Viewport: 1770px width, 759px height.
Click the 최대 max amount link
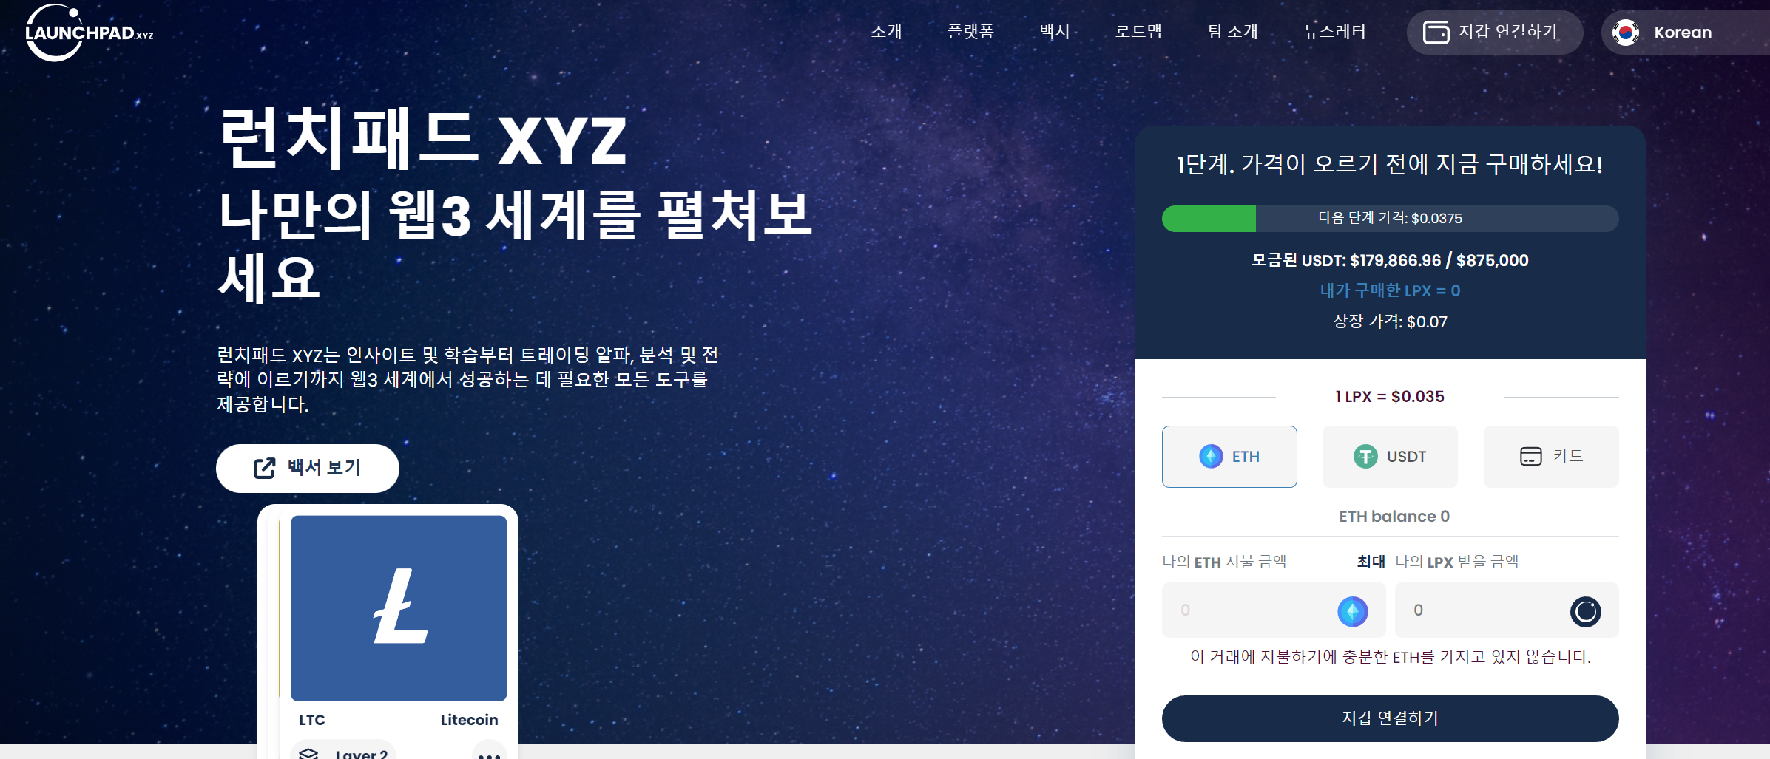click(x=1371, y=562)
